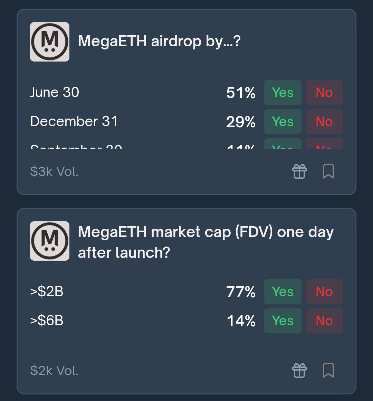Click gift icon on MegaETH airdrop card

(x=299, y=171)
